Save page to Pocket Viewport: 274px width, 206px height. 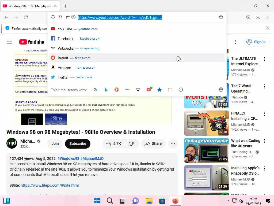tap(248, 17)
